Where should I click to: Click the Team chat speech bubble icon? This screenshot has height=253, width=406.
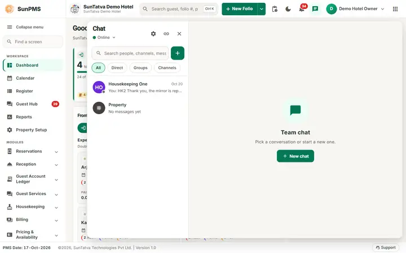tap(295, 110)
